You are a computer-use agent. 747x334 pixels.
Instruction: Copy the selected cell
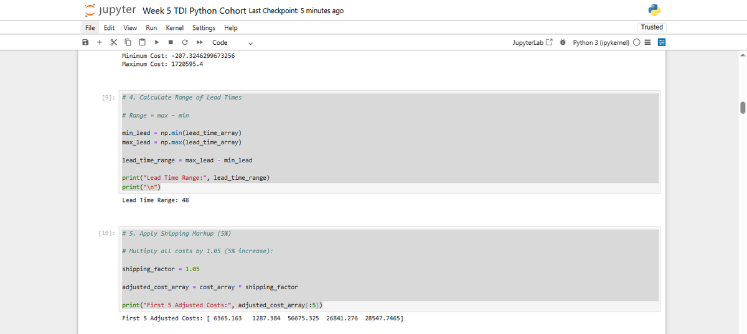128,43
